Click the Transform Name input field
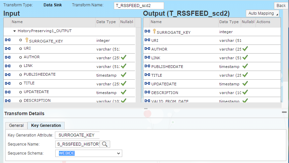Viewport: 289px width, 163px height. [138, 6]
